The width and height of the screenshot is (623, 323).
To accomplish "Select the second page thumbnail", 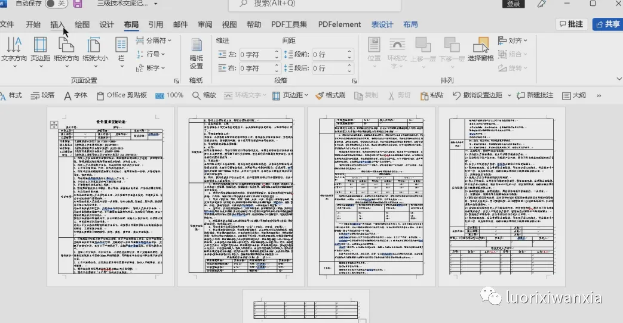I will pos(241,197).
